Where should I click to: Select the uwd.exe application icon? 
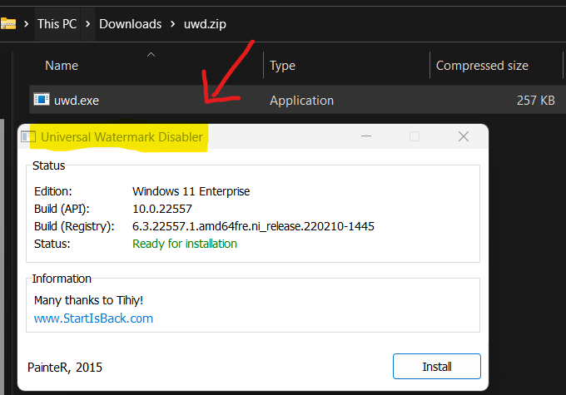pyautogui.click(x=42, y=101)
